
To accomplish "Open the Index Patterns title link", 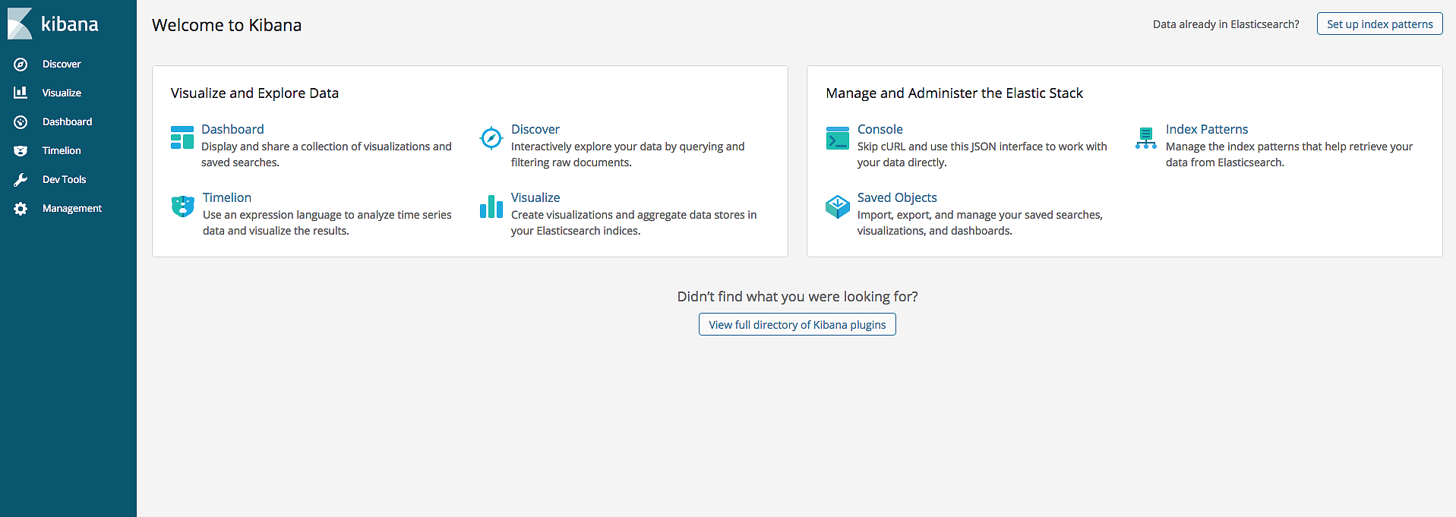I will pyautogui.click(x=1206, y=129).
